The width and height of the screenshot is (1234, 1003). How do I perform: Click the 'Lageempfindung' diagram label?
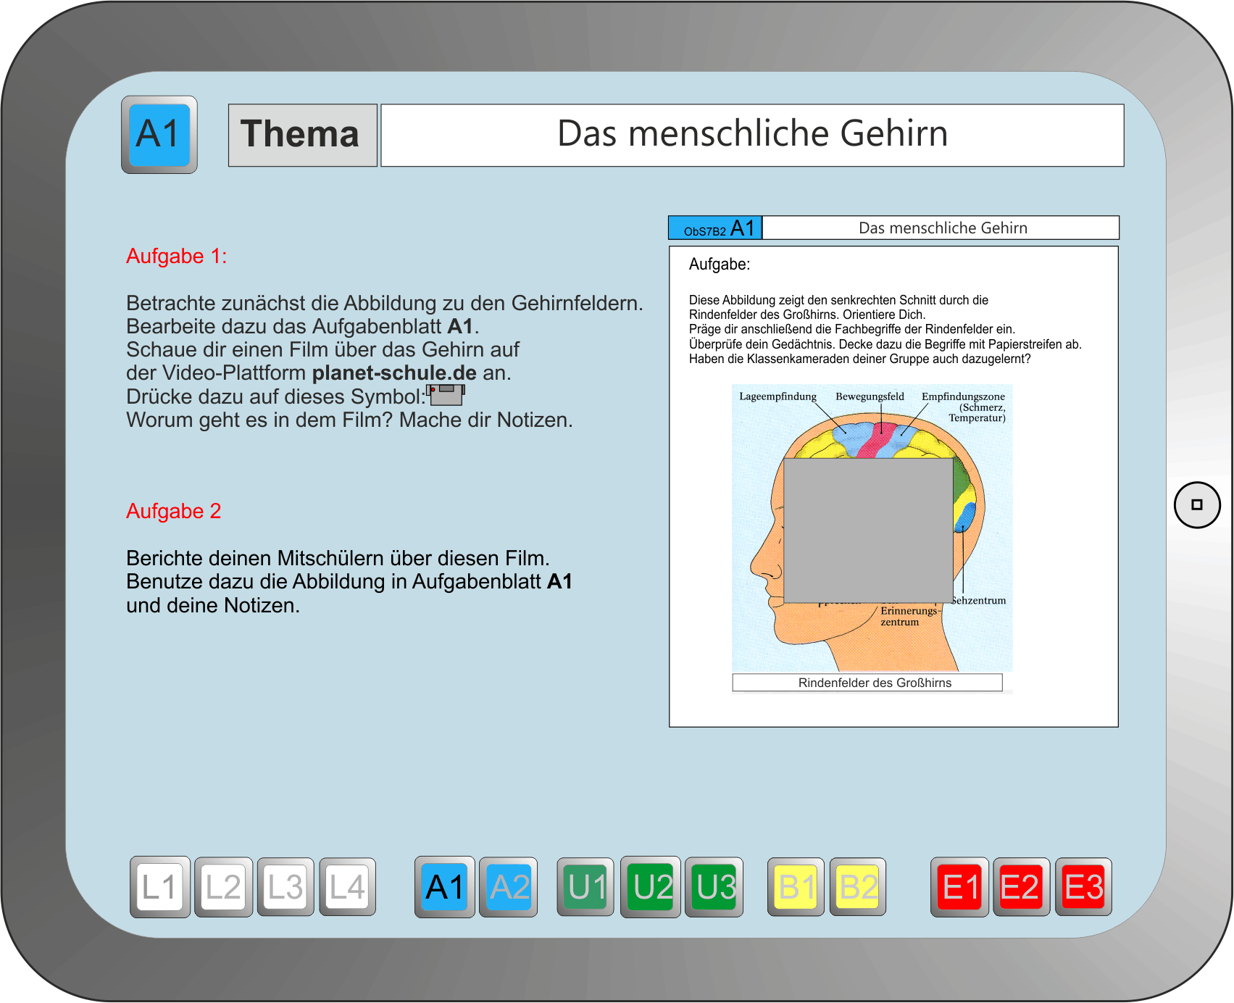tap(777, 396)
